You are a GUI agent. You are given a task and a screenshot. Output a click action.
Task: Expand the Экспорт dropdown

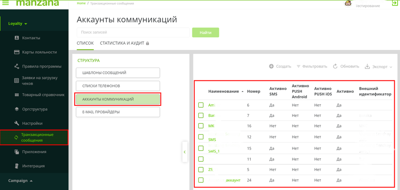coord(379,67)
